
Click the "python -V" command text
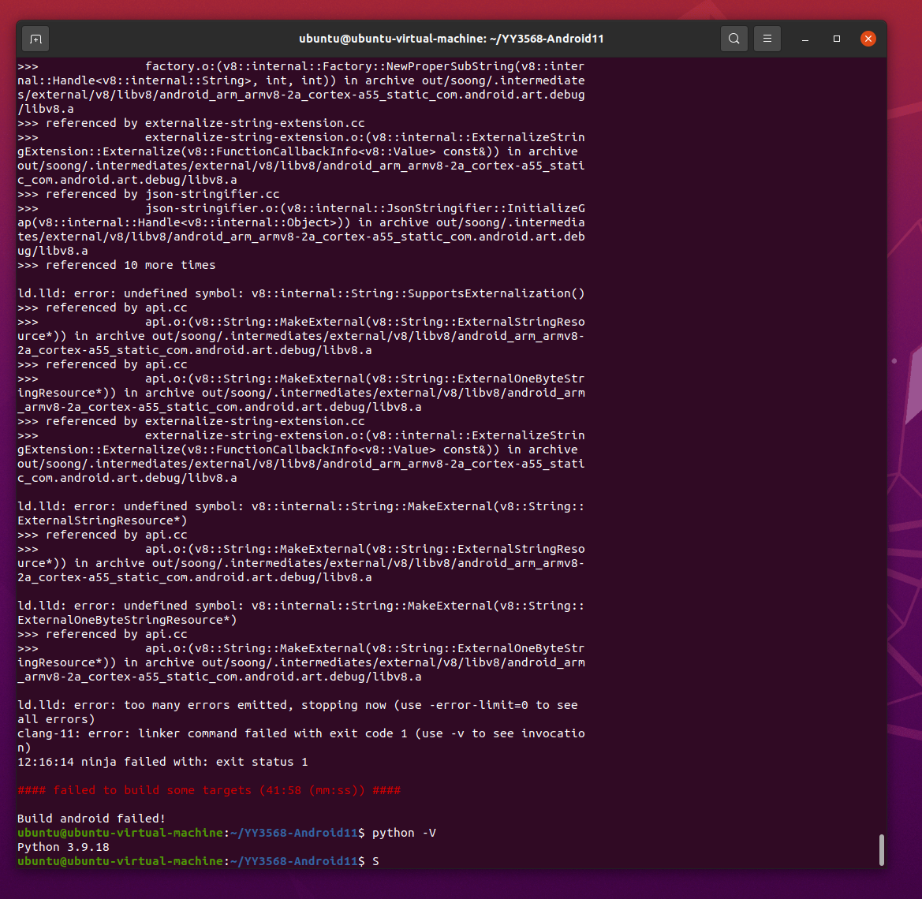click(x=403, y=833)
